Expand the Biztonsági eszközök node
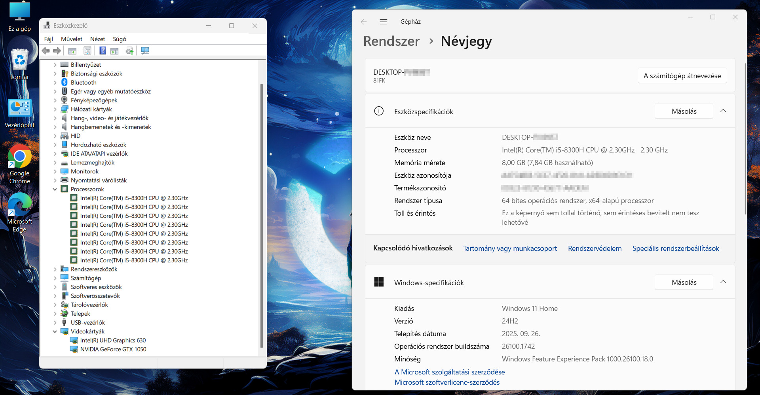This screenshot has height=395, width=760. (55, 73)
